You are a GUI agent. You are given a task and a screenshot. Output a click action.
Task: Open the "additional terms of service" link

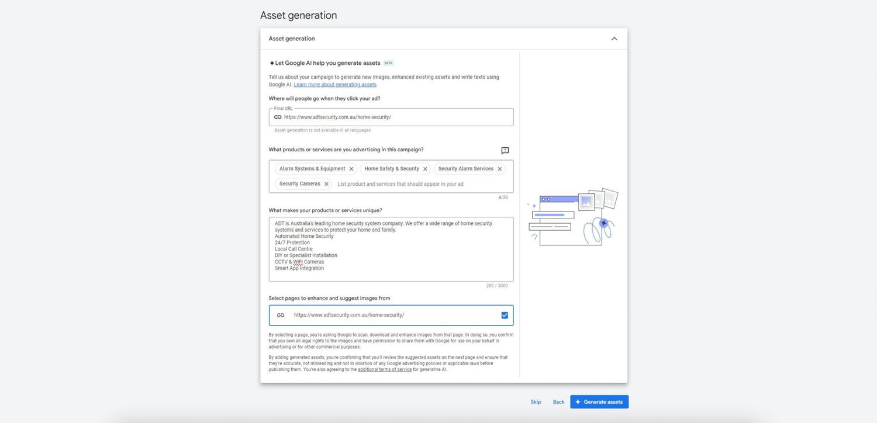(384, 369)
